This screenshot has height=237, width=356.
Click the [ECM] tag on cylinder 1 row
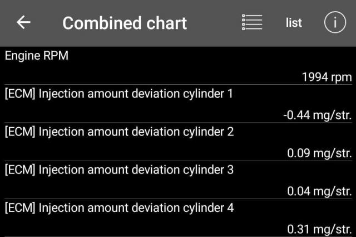pos(20,94)
